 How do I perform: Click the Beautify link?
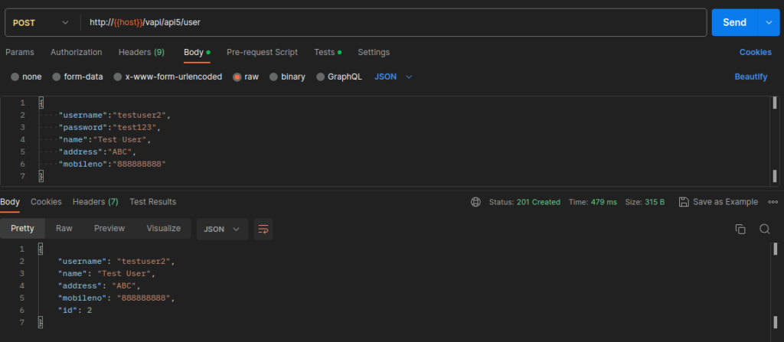[751, 77]
